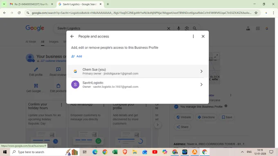Clear the Savitri Logistics search box

coord(168,29)
